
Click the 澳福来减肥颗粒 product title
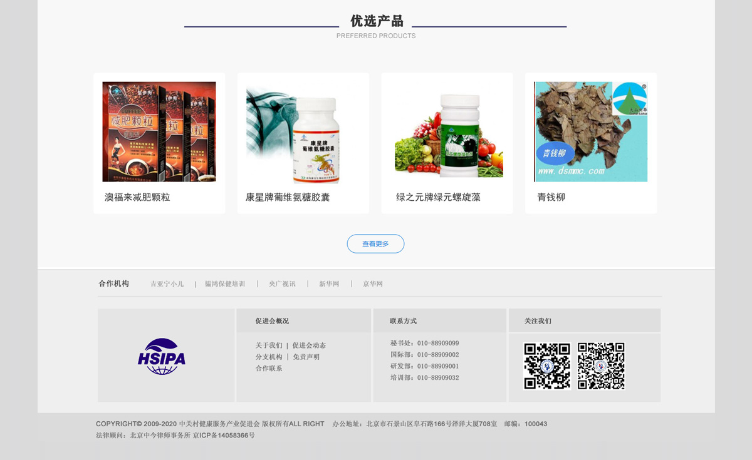click(137, 197)
